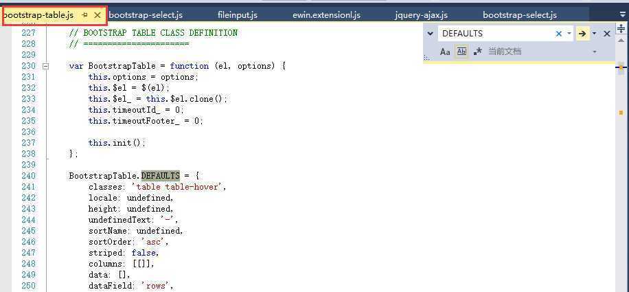Click the highlighted DEFAULTS match in code

pos(161,176)
